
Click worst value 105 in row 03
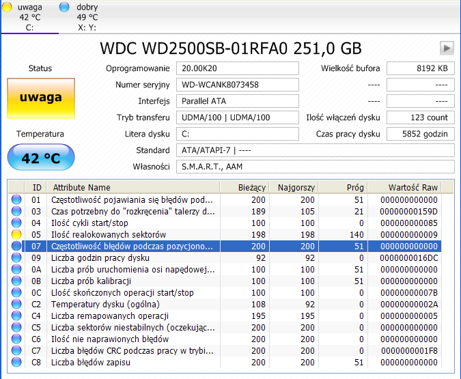pyautogui.click(x=307, y=211)
